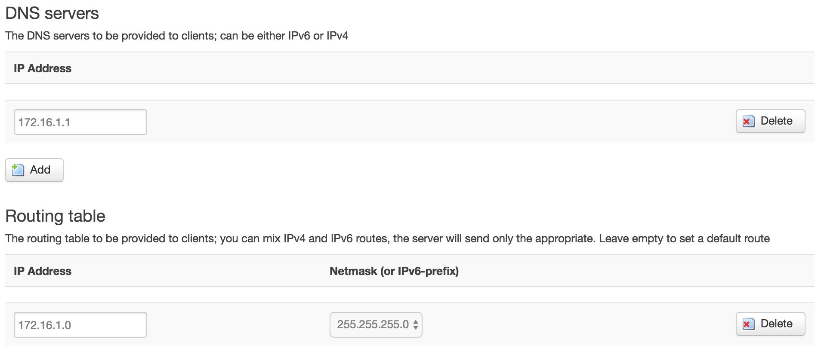Click the routing table description about default route
The image size is (821, 354).
point(388,238)
